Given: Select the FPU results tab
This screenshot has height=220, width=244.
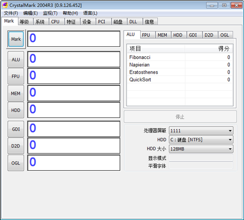Looking at the screenshot, I should click(148, 35).
